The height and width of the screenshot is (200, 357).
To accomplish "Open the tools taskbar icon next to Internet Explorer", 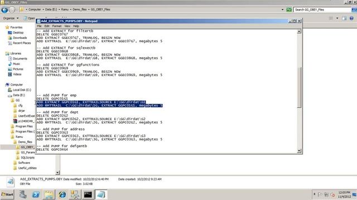I will click(x=75, y=194).
